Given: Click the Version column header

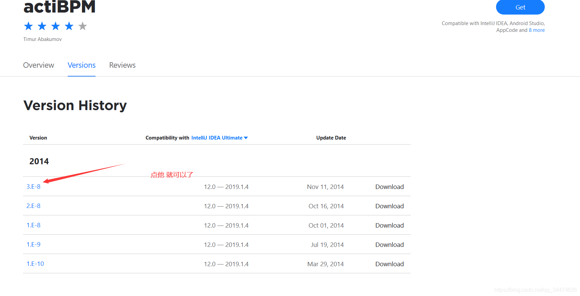Looking at the screenshot, I should 38,138.
